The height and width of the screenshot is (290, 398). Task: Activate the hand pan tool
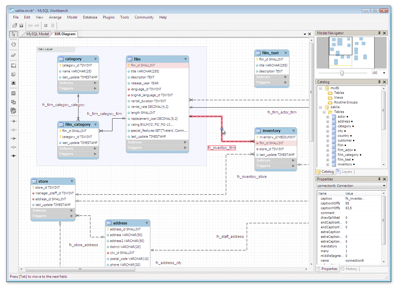[13, 45]
